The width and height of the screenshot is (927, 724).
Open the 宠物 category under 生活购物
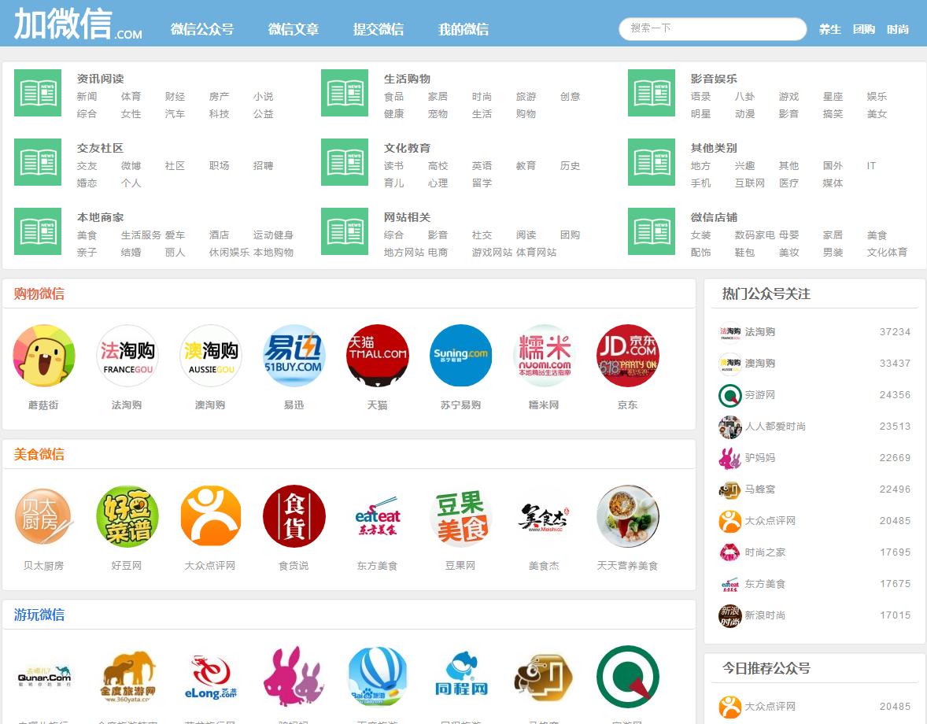438,113
